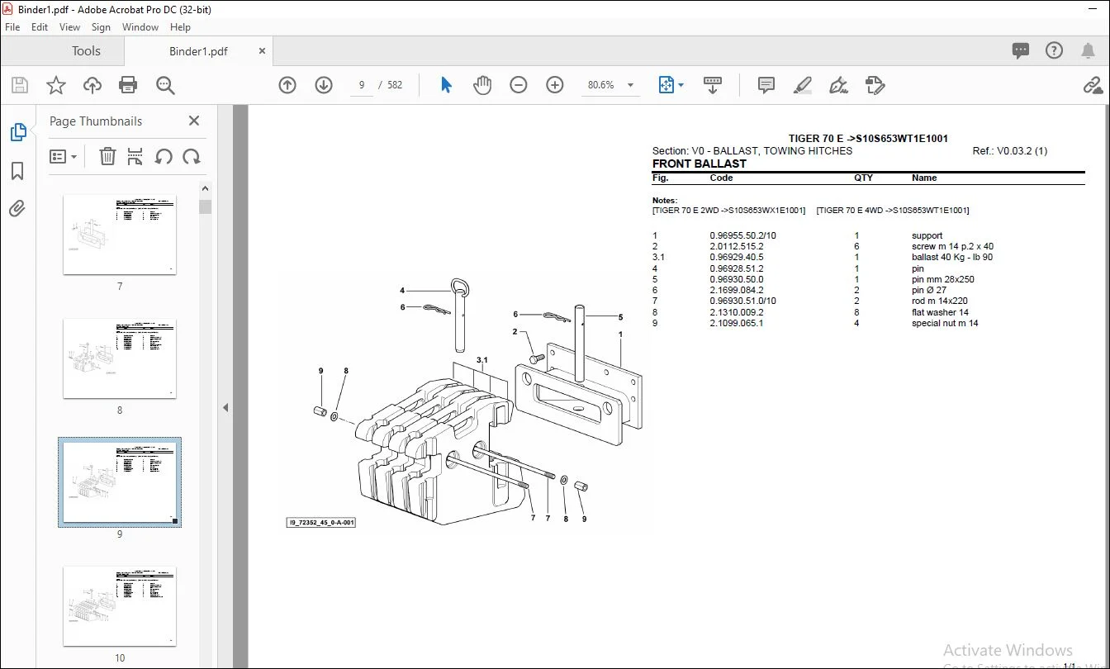1110x669 pixels.
Task: Open the Help question mark icon
Action: tap(1054, 51)
